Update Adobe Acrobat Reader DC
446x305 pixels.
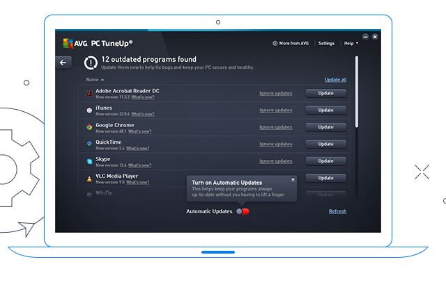pyautogui.click(x=325, y=93)
